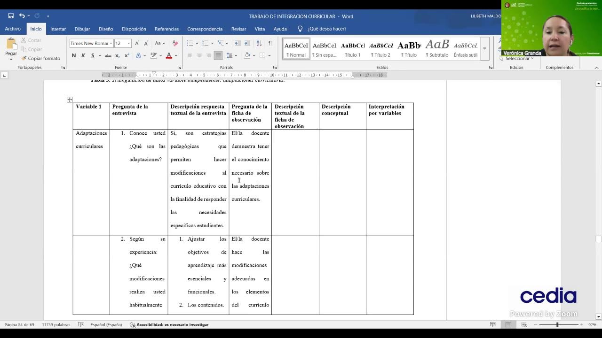Expand the Pegar paste options arrow
The image size is (602, 338).
[x=11, y=59]
